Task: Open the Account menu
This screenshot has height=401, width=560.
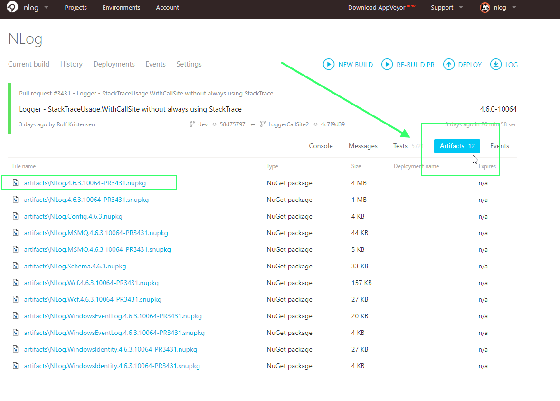Action: pyautogui.click(x=167, y=7)
